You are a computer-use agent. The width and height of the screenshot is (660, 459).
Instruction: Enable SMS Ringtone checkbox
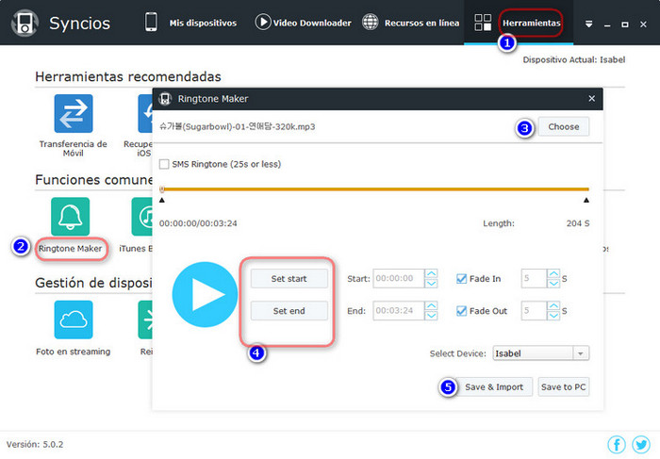[164, 164]
